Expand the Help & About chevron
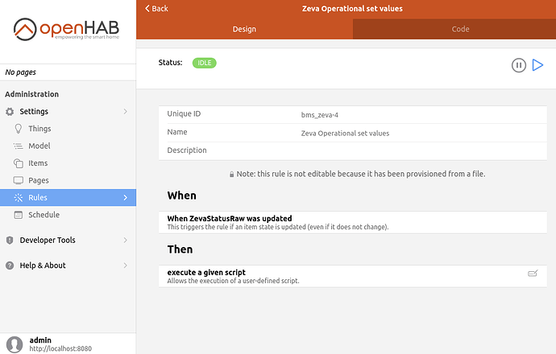Viewport: 556px width, 354px height. pos(125,265)
